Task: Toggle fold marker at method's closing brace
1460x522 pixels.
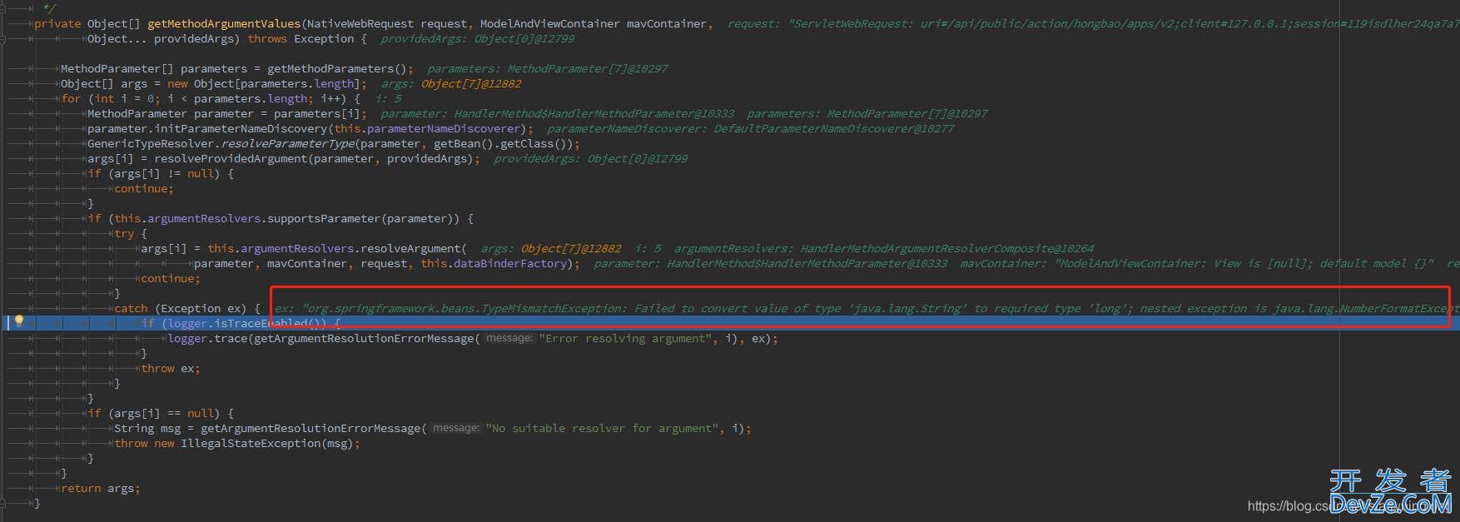Action: 3,504
